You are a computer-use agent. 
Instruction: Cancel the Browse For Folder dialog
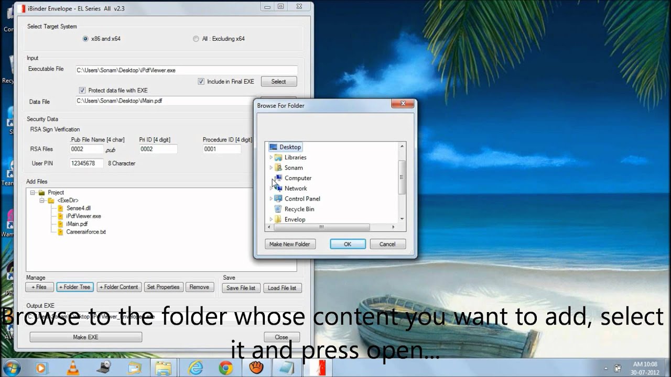point(387,244)
